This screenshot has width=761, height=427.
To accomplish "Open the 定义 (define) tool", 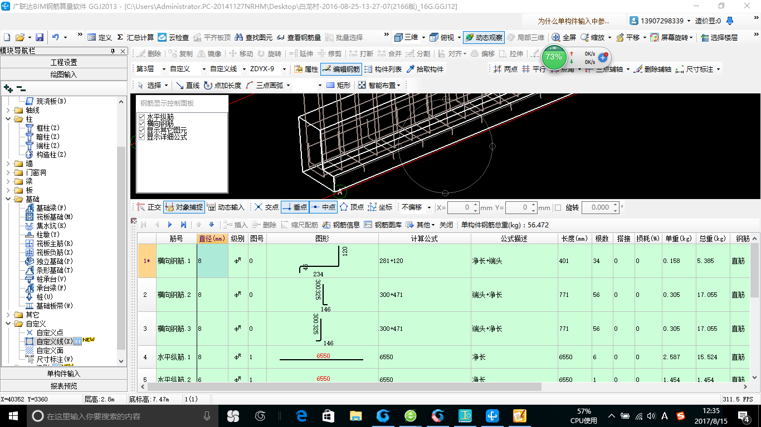I will coord(100,37).
